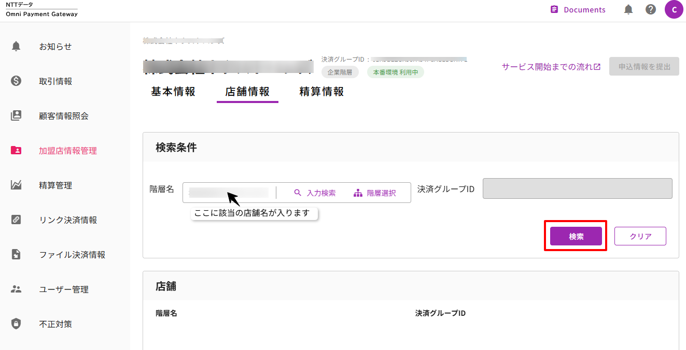Select 加盟店情報管理 in the sidebar

[x=68, y=151]
